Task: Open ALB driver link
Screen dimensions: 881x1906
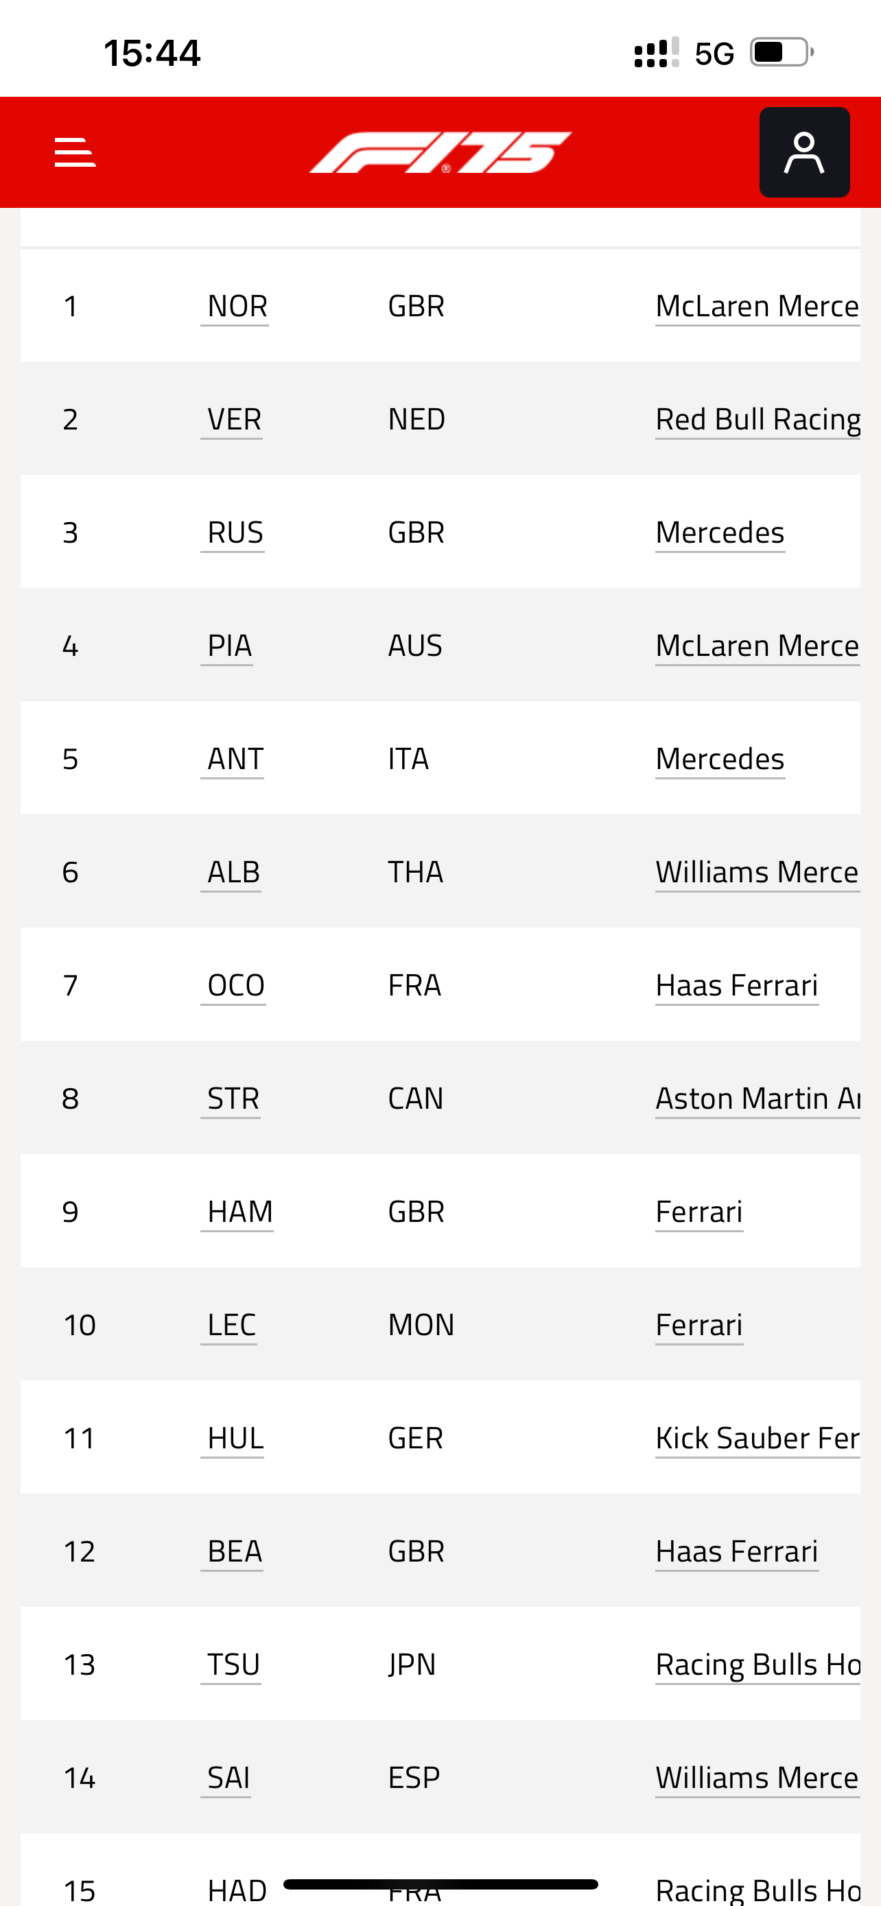Action: pyautogui.click(x=233, y=872)
